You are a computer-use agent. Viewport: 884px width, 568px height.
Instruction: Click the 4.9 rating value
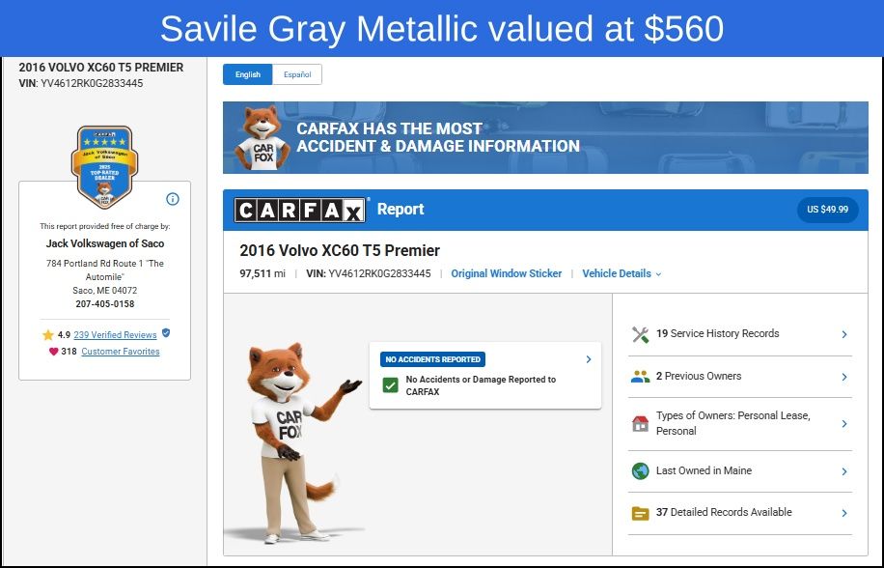pyautogui.click(x=64, y=335)
